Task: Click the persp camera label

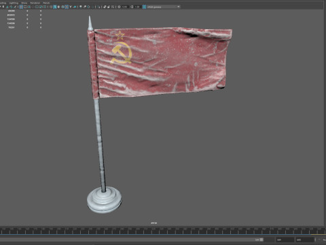Action: (153, 223)
